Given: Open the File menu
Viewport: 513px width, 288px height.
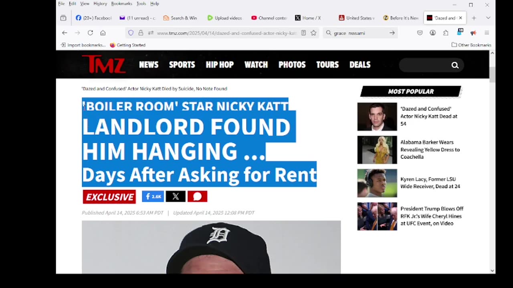Looking at the screenshot, I should [x=61, y=4].
